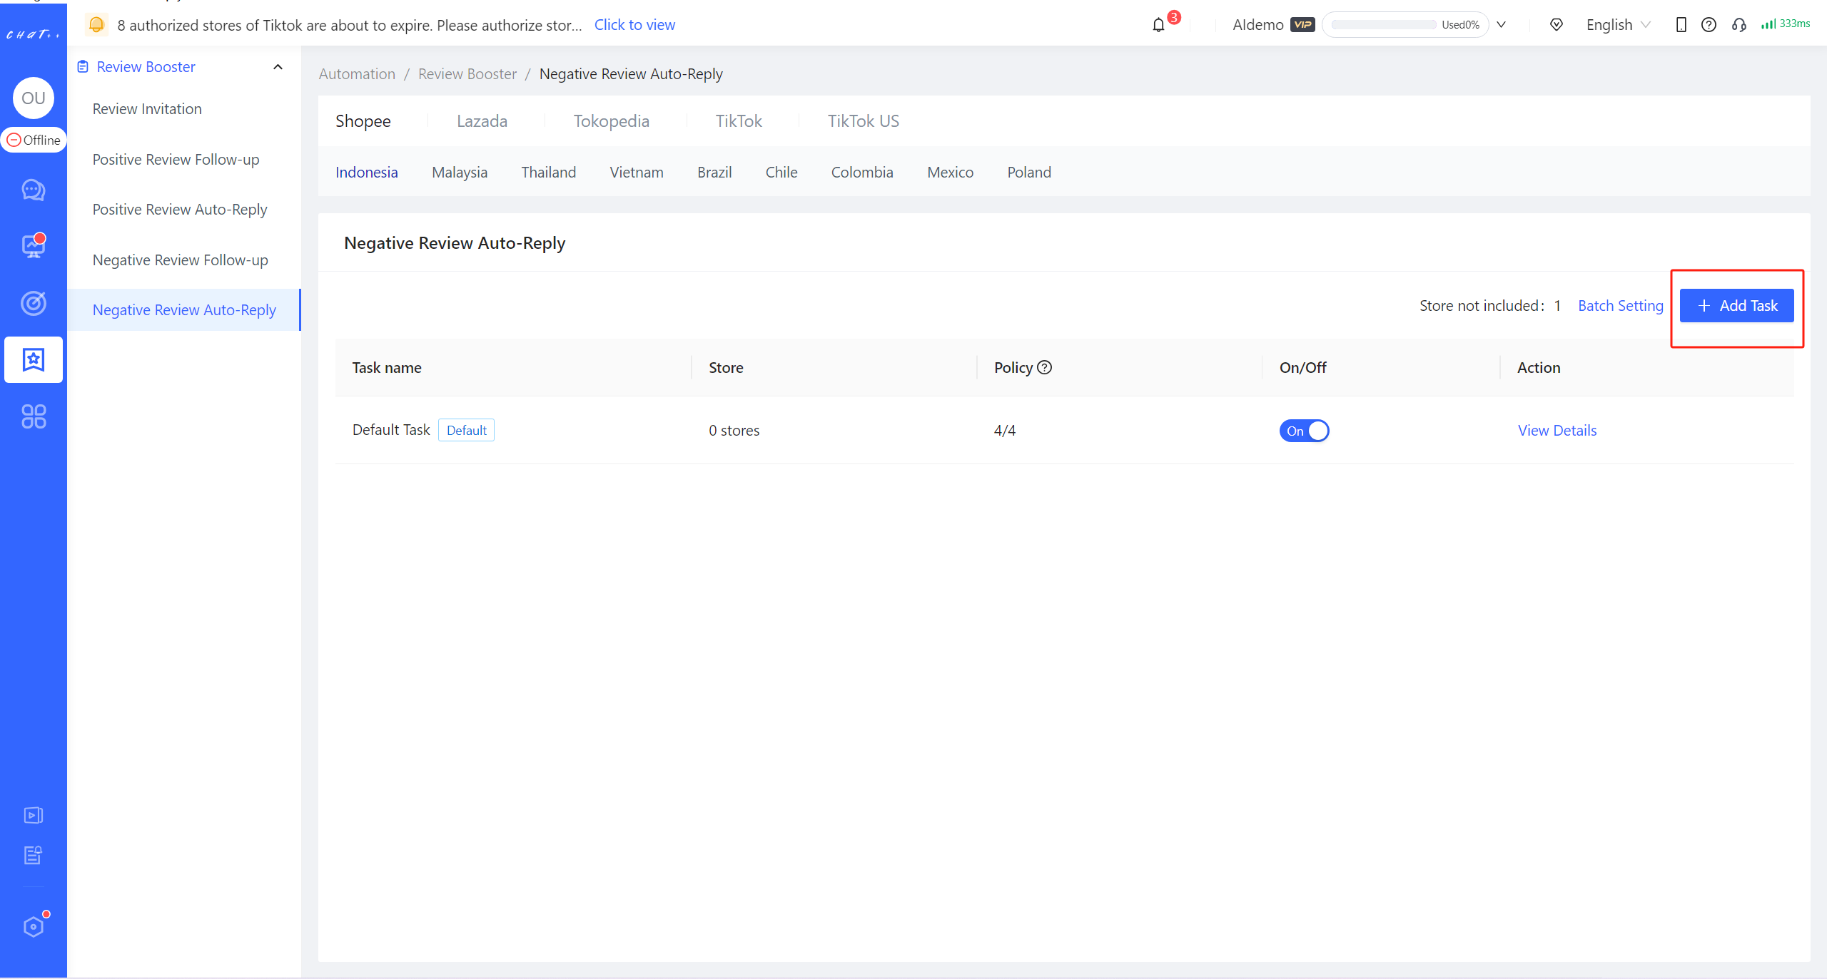This screenshot has width=1827, height=979.
Task: Click the Review Booster clipboard icon
Action: click(x=83, y=66)
